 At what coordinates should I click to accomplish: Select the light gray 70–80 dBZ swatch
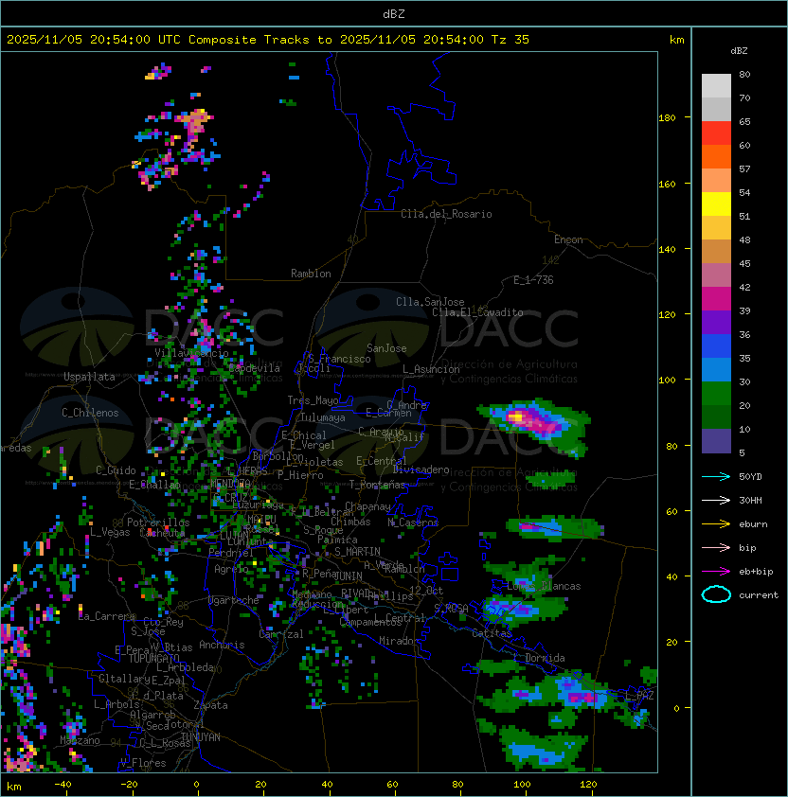tap(716, 86)
